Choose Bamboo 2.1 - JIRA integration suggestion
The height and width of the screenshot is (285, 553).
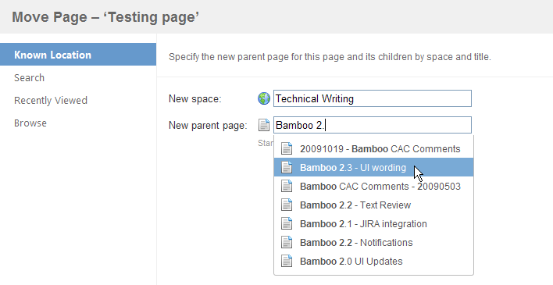click(373, 223)
